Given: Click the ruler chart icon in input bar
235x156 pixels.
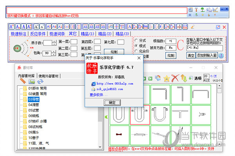Looking at the screenshot, I should point(215,10).
